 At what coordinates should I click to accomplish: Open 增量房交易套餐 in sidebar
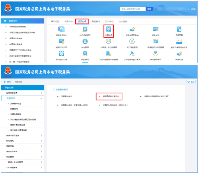[16, 38]
